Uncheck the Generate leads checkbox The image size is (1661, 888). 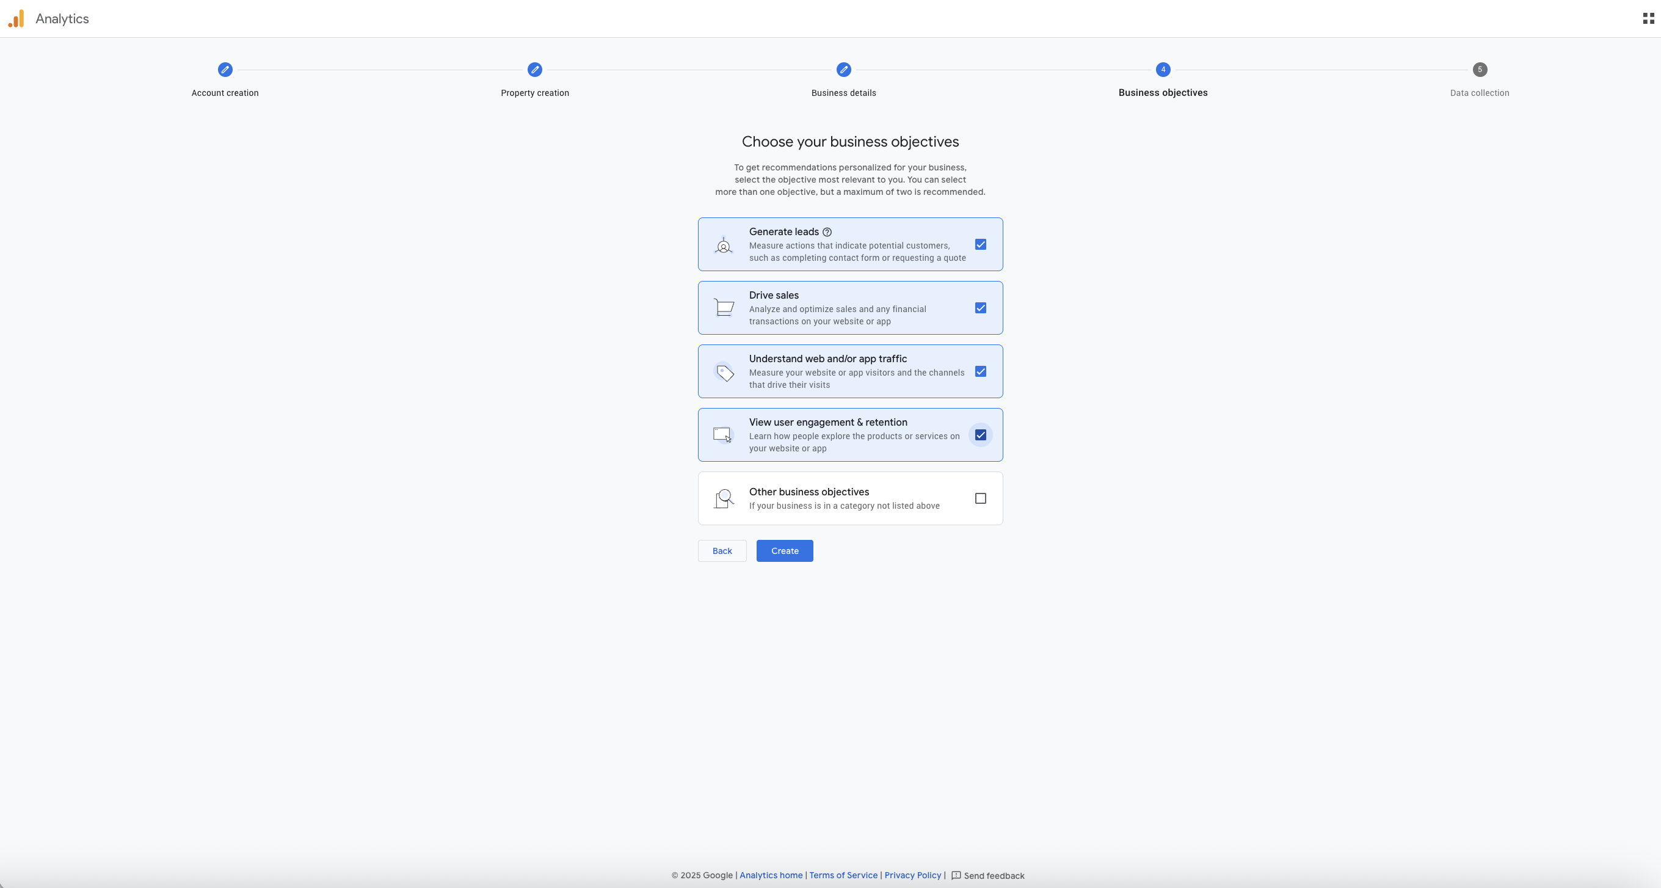[x=980, y=244]
